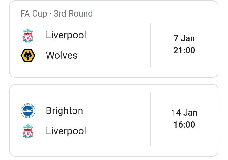The height and width of the screenshot is (160, 228).
Task: Click 3rd Round text in card header
Action: click(x=73, y=14)
